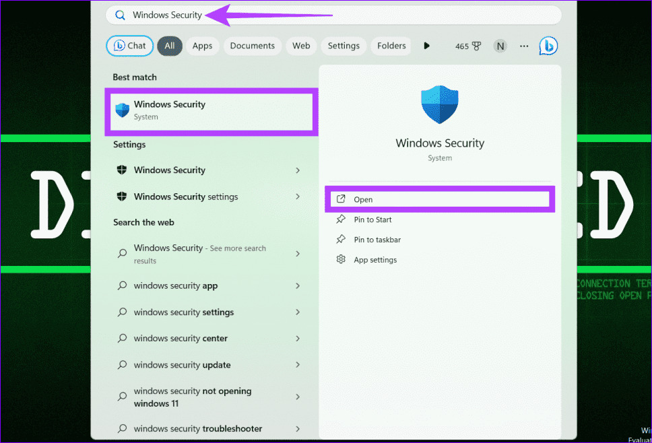Expand chevron for windows security center
Image resolution: width=652 pixels, height=443 pixels.
point(298,338)
